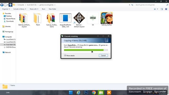Switch to File Explorer taskbar icon
Screen dimensions: 169x95
101,93
